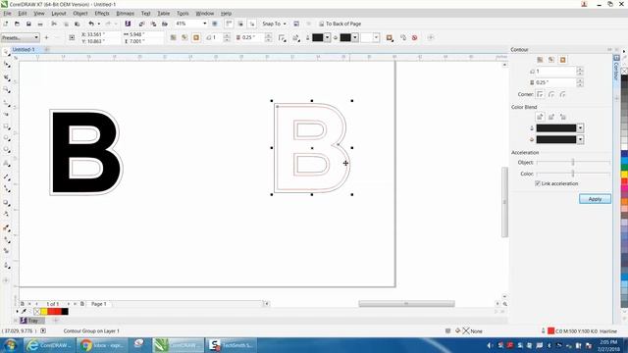The width and height of the screenshot is (628, 353).
Task: Open fill color dropdown in property bar
Action: [x=355, y=37]
